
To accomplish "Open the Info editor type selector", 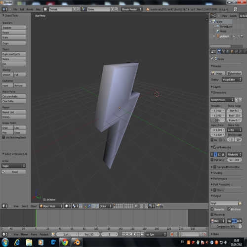I will (4, 9).
